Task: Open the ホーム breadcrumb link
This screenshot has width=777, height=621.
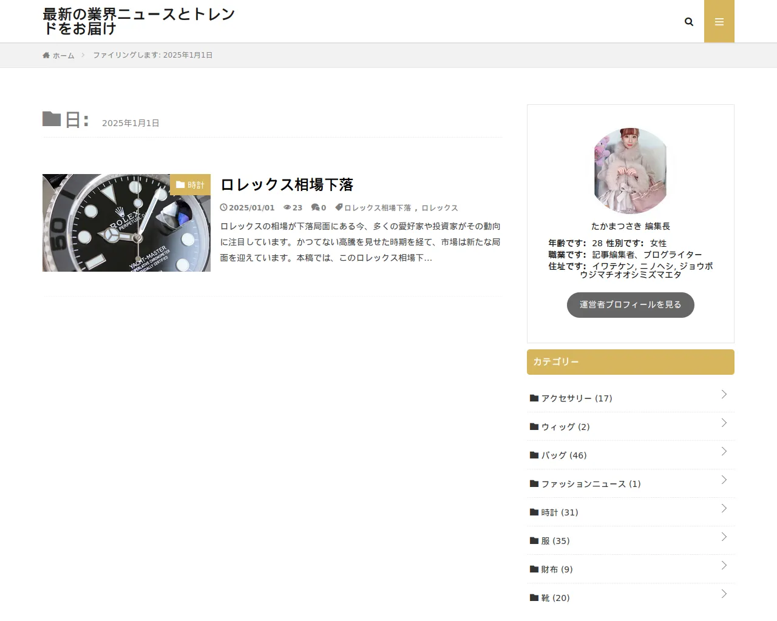Action: tap(63, 55)
